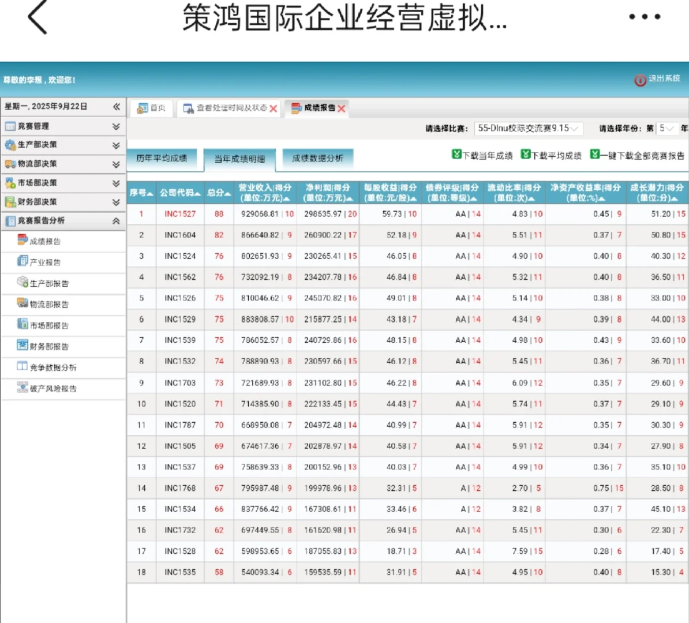The height and width of the screenshot is (623, 689).
Task: Close the 成绩报告 tab
Action: click(342, 108)
